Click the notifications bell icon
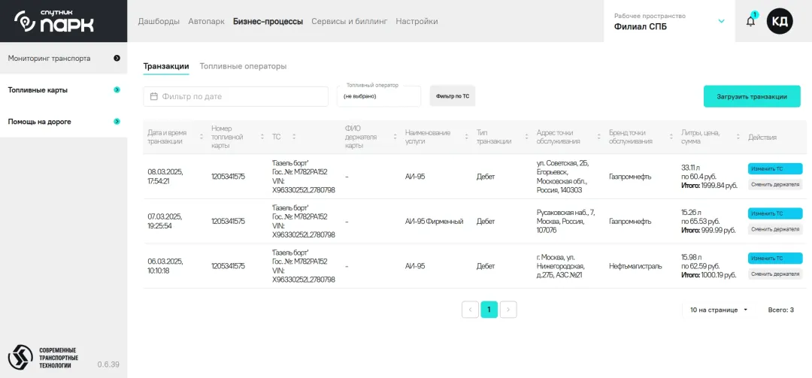Viewport: 812px width, 378px height. 750,21
